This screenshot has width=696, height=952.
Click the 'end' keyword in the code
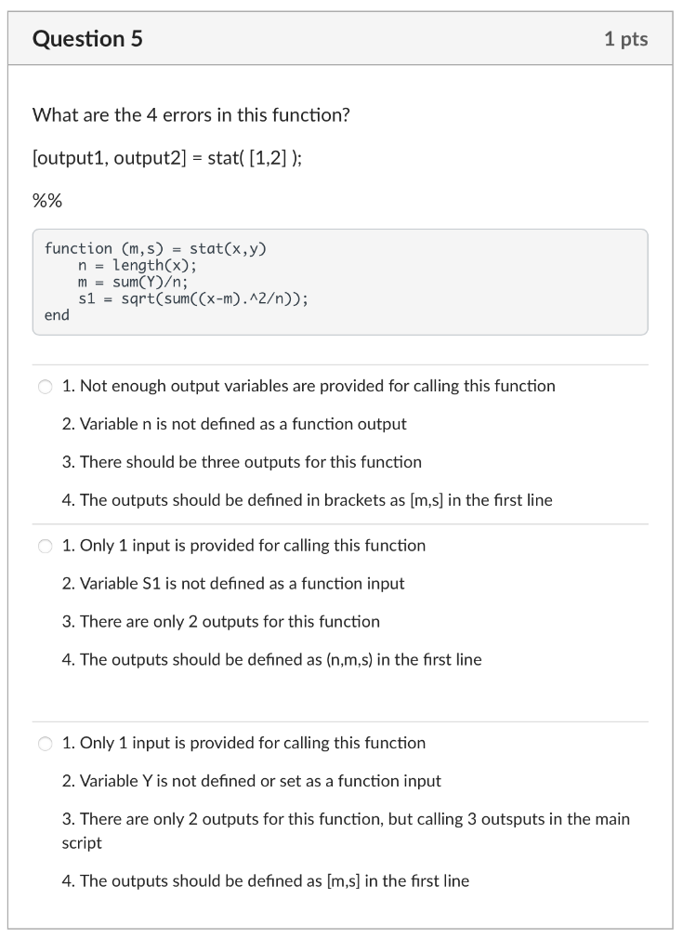57,315
